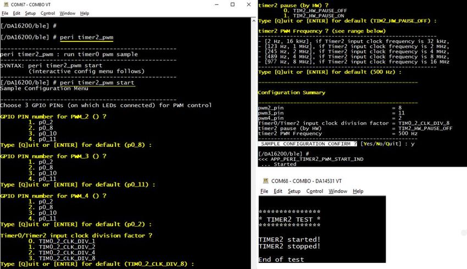Click the '[2 Hz, 16 kHz]' frequency range line

(354, 41)
